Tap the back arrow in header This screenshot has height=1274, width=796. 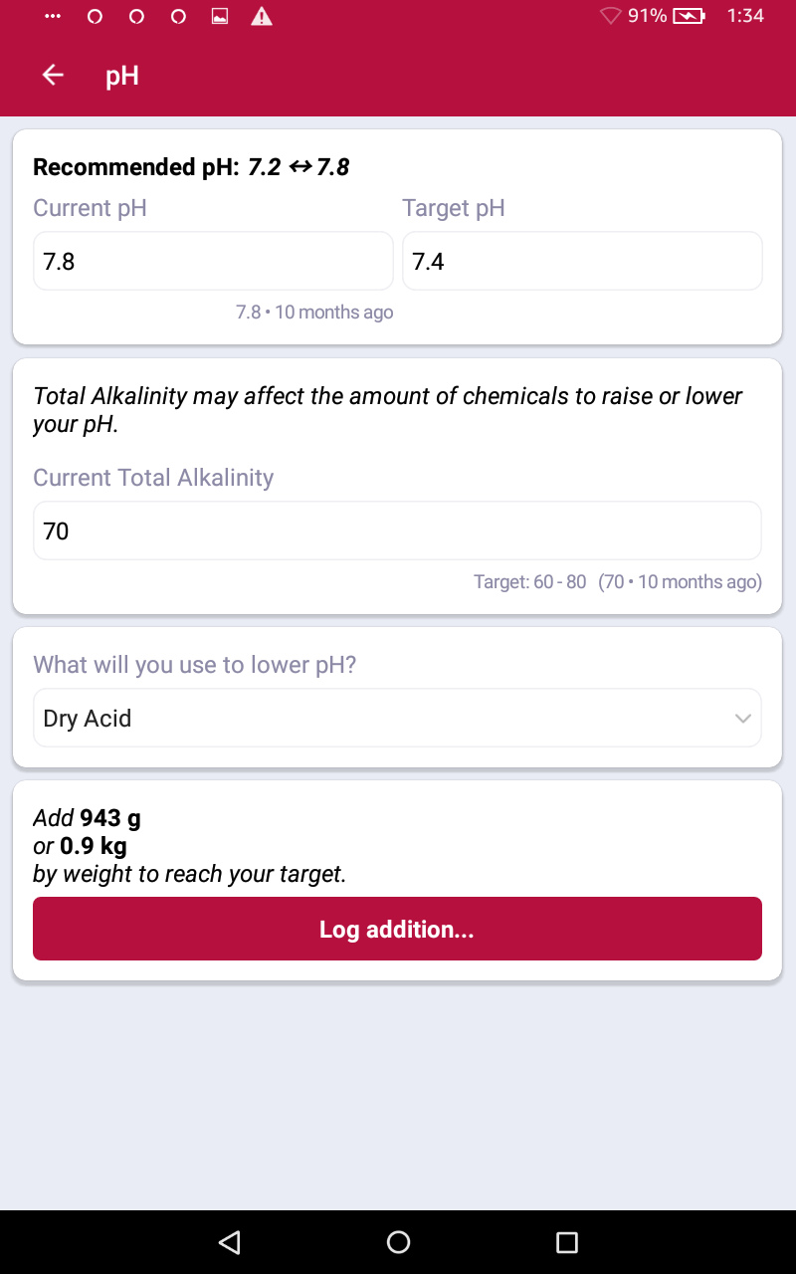pos(53,76)
